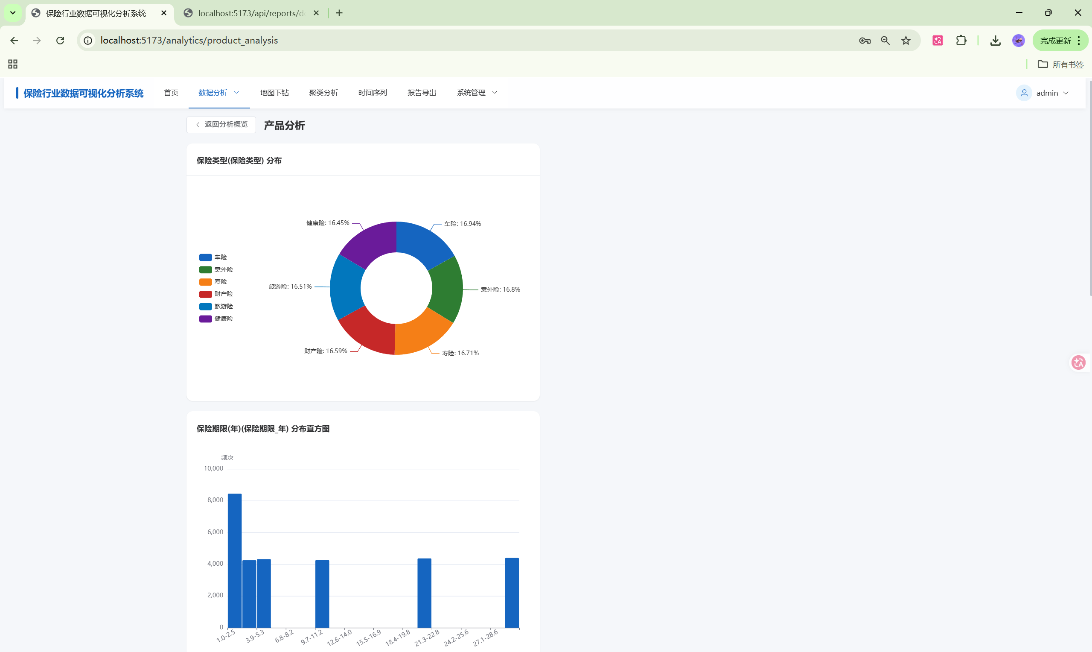Expand the 系统管理 dropdown menu
This screenshot has height=652, width=1092.
click(476, 93)
